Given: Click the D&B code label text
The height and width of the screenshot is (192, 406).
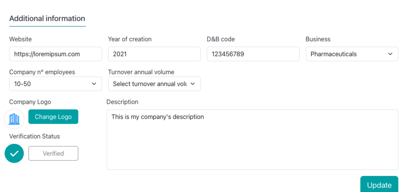Looking at the screenshot, I should [x=221, y=39].
